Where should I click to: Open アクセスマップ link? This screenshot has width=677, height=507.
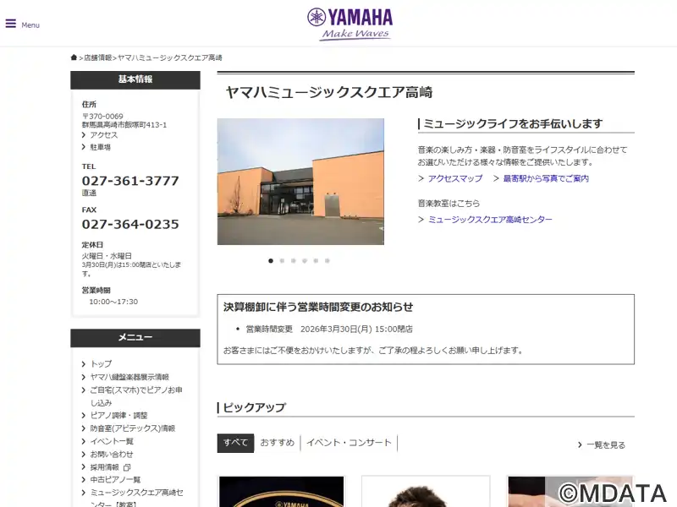pyautogui.click(x=455, y=178)
